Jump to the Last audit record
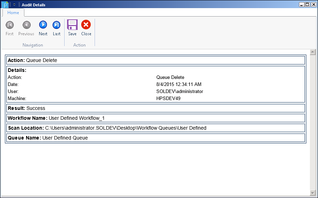 (x=56, y=28)
